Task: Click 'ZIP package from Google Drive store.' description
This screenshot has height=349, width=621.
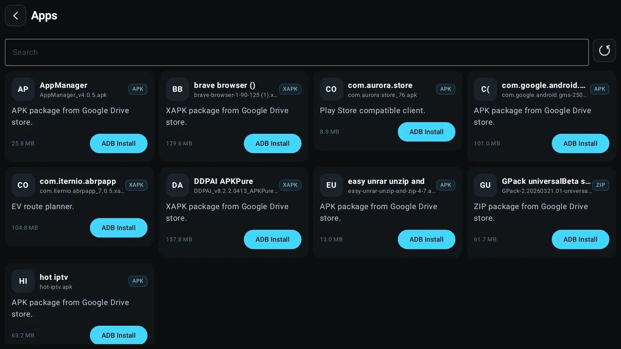Action: tap(531, 212)
